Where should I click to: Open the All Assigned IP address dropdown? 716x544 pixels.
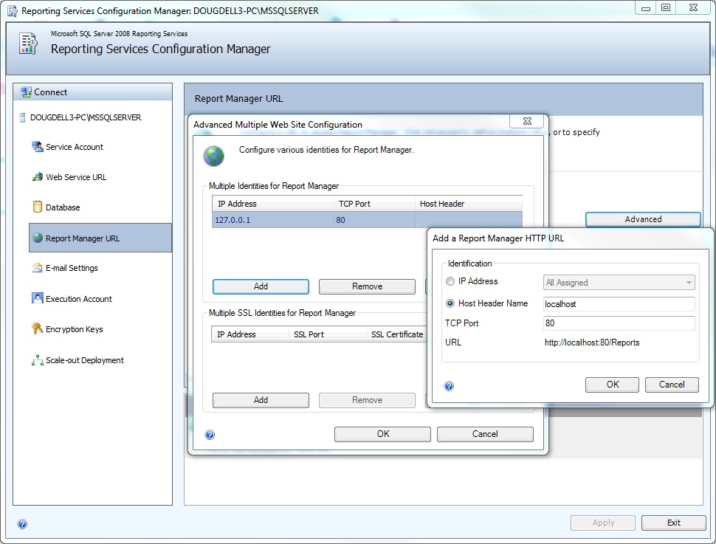pyautogui.click(x=619, y=282)
